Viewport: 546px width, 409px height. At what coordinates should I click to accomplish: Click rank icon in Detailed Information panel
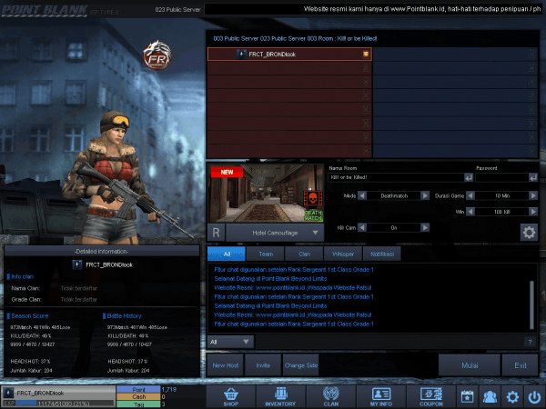click(x=77, y=264)
